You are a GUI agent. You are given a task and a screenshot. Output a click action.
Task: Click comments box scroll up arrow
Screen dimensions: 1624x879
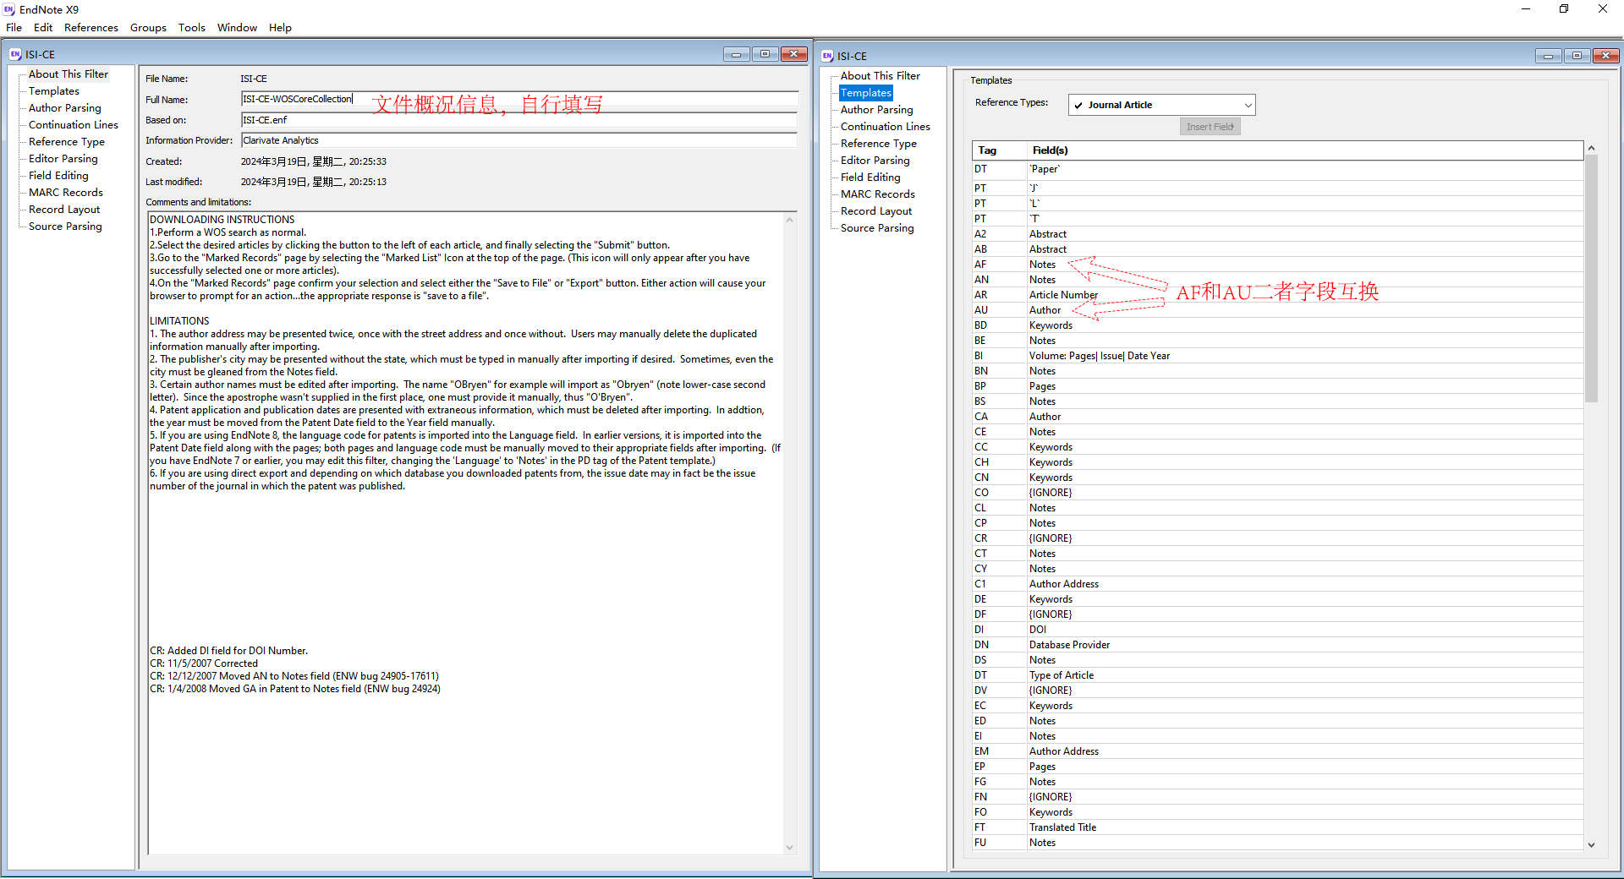[789, 219]
